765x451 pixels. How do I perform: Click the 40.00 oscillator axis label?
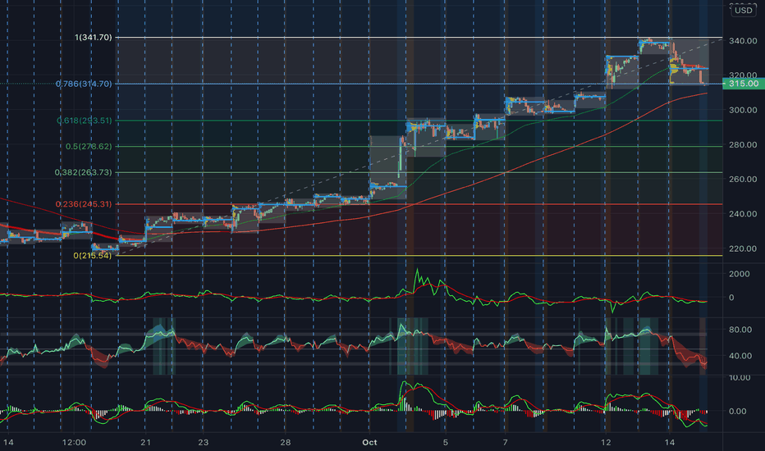740,356
